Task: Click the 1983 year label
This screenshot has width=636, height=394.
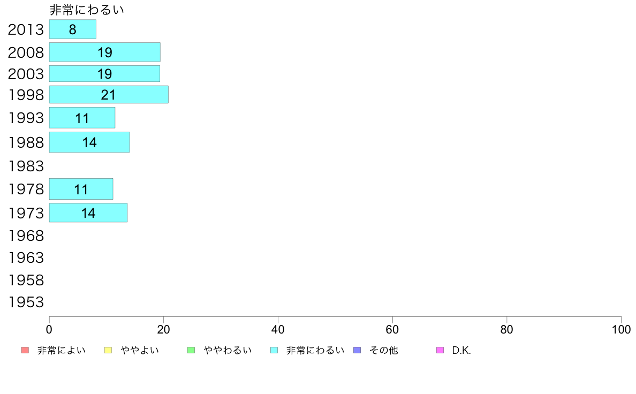Action: point(26,166)
